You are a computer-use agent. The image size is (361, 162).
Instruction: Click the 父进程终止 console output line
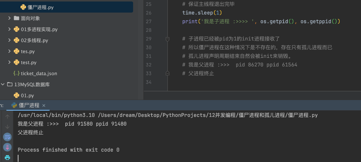(x=30, y=133)
